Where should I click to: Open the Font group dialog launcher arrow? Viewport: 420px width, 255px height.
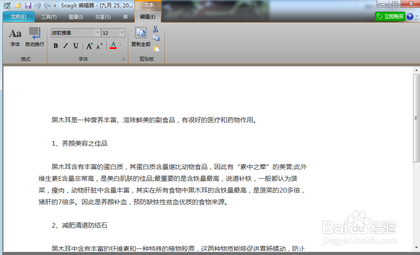coord(123,59)
